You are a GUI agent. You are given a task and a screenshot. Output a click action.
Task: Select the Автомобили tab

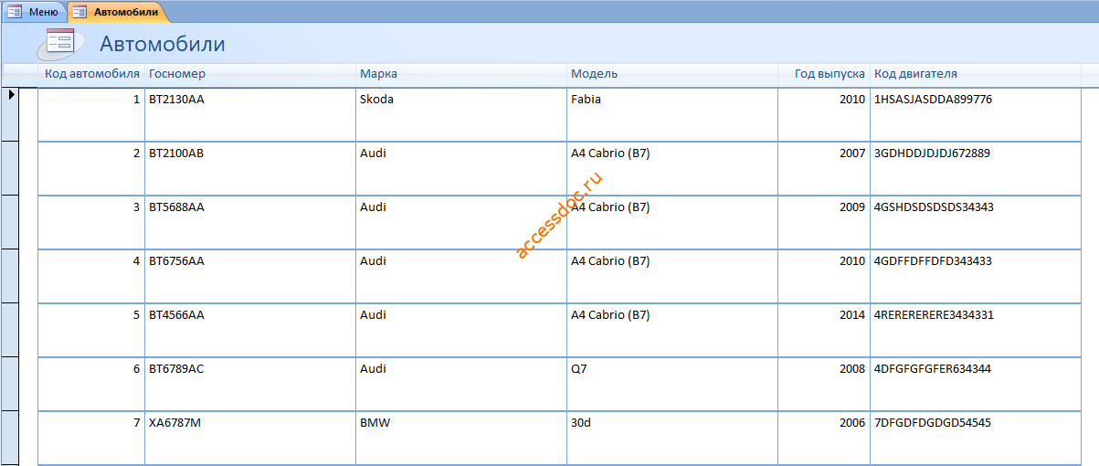point(117,12)
